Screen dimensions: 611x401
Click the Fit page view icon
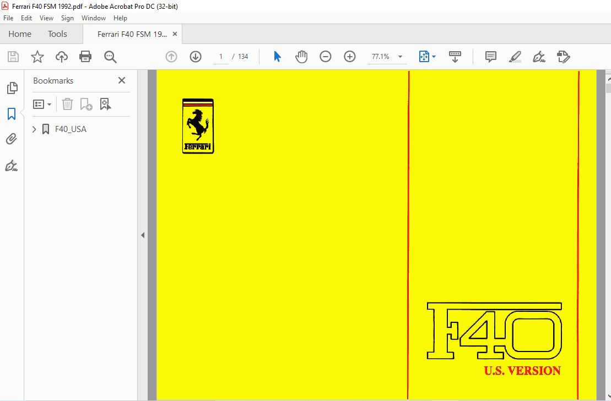tap(424, 57)
